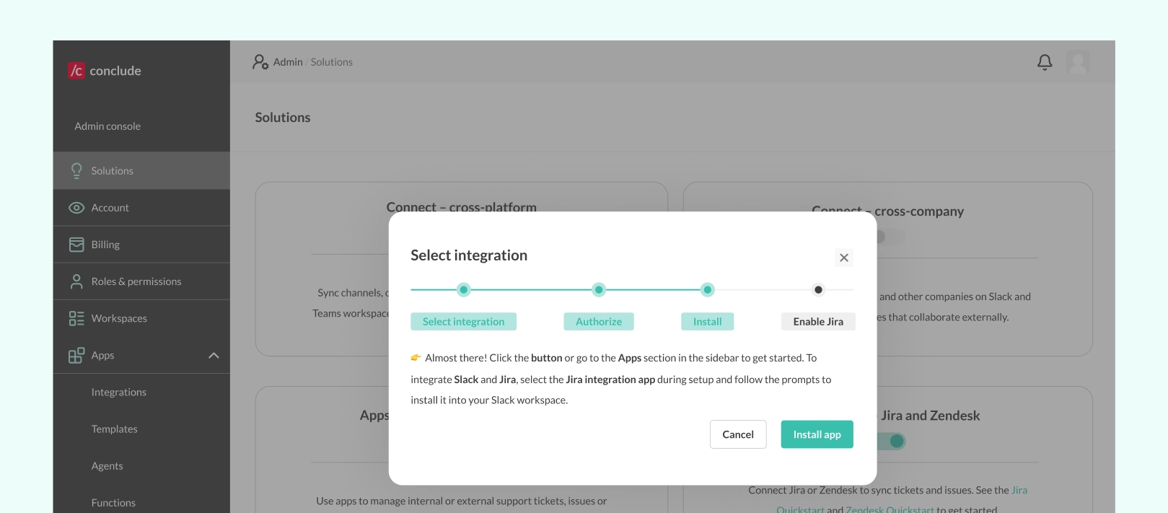The width and height of the screenshot is (1168, 513).
Task: Close the Select integration dialog
Action: click(844, 258)
